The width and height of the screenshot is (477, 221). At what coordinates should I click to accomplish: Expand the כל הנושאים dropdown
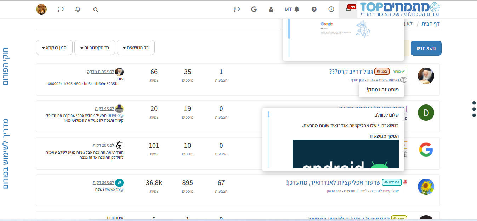pos(136,47)
